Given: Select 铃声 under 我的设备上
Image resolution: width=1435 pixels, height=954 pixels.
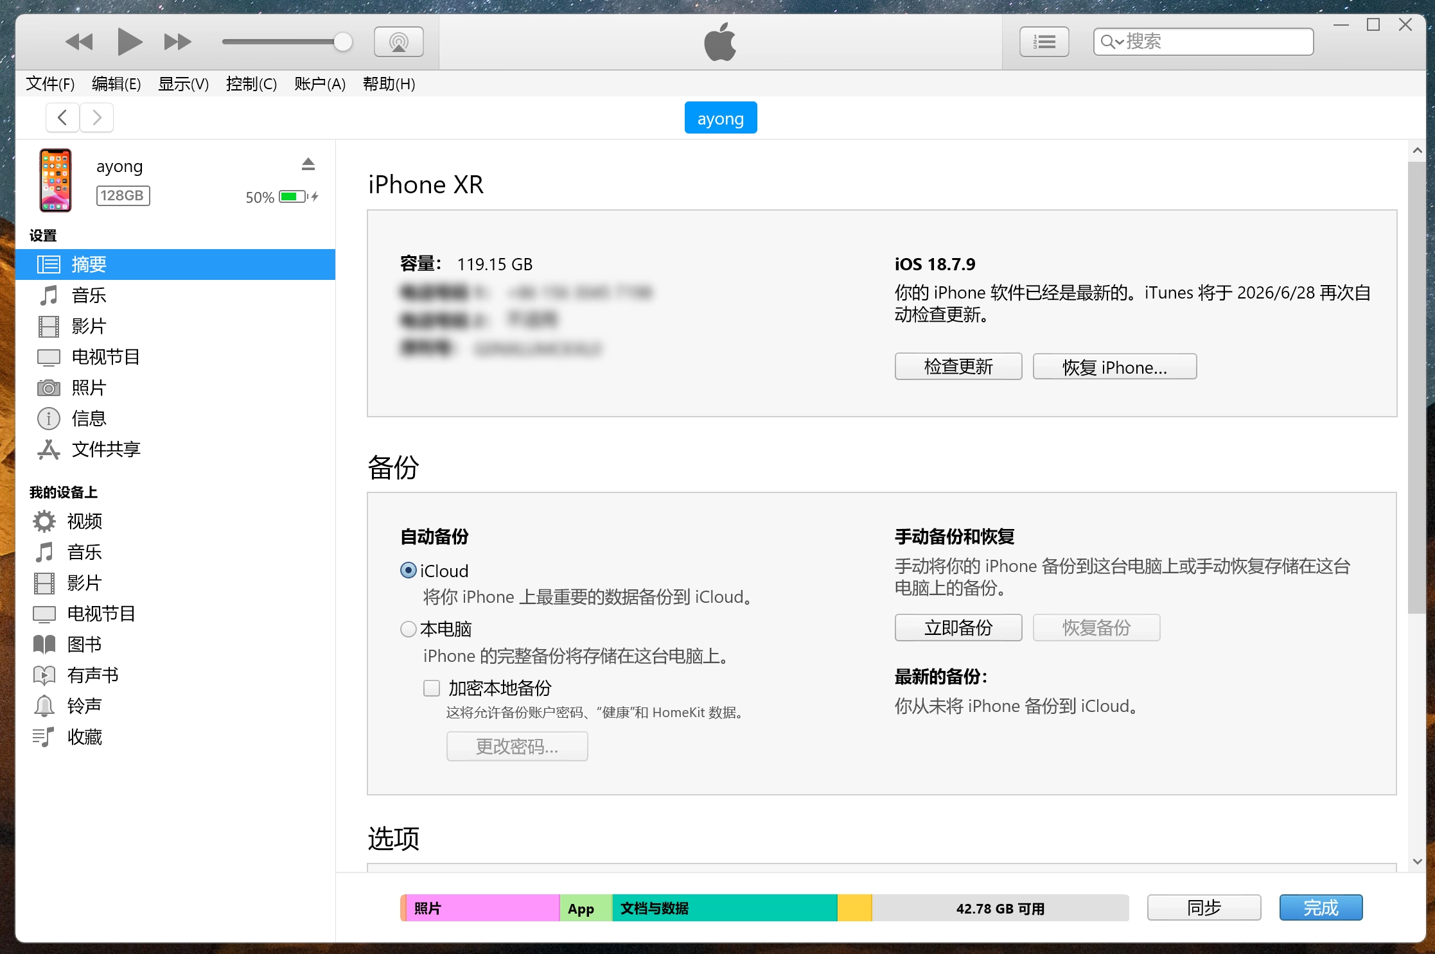Looking at the screenshot, I should click(175, 706).
